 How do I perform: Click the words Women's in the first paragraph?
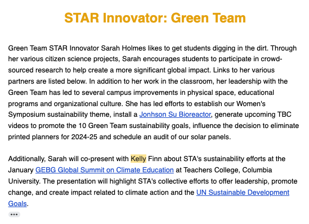251,104
